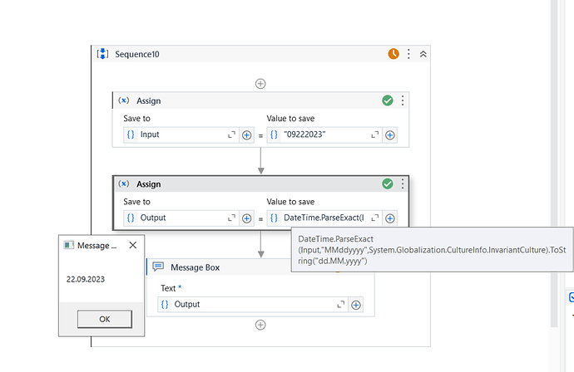The height and width of the screenshot is (372, 574).
Task: Open first Assign activity options menu
Action: pyautogui.click(x=403, y=100)
